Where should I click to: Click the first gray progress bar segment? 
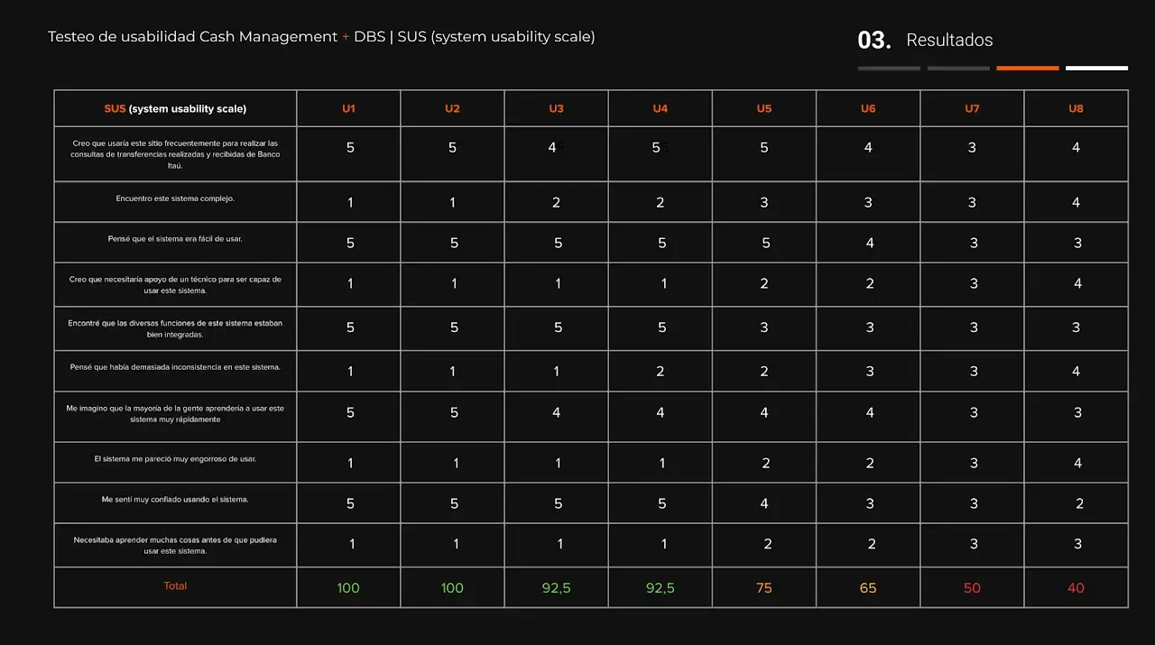pyautogui.click(x=889, y=68)
